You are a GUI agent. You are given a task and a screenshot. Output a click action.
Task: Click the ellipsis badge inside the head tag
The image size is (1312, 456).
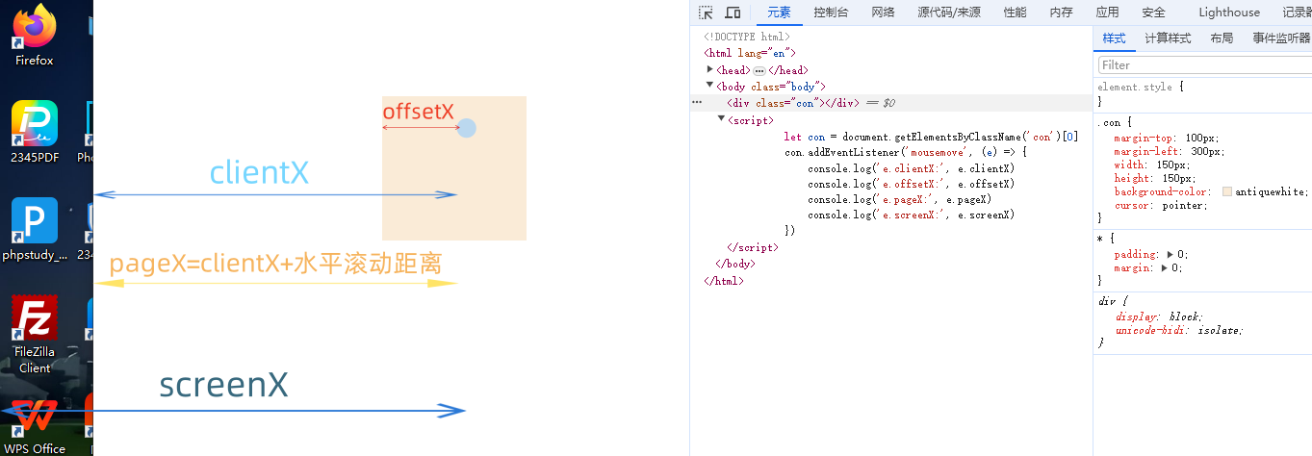[759, 71]
